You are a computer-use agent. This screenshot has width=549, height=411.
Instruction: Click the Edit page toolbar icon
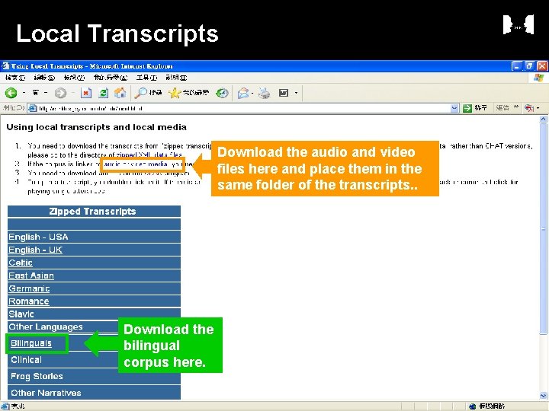[283, 93]
